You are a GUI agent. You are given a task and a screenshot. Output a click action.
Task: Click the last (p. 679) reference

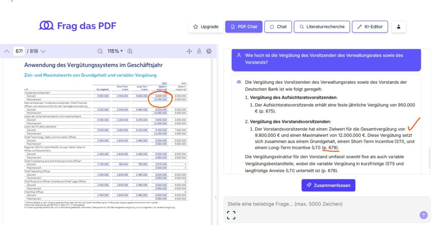click(x=330, y=171)
